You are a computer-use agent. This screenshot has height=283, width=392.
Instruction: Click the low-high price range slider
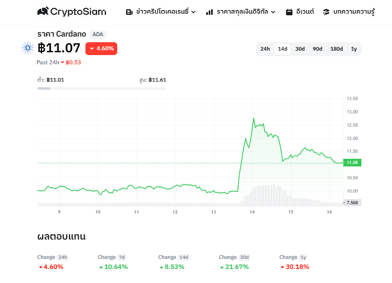102,88
